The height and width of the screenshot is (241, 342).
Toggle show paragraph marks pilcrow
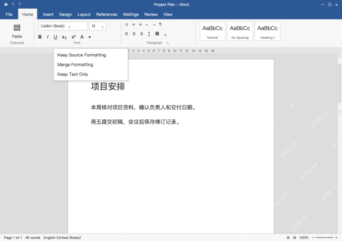point(160,24)
